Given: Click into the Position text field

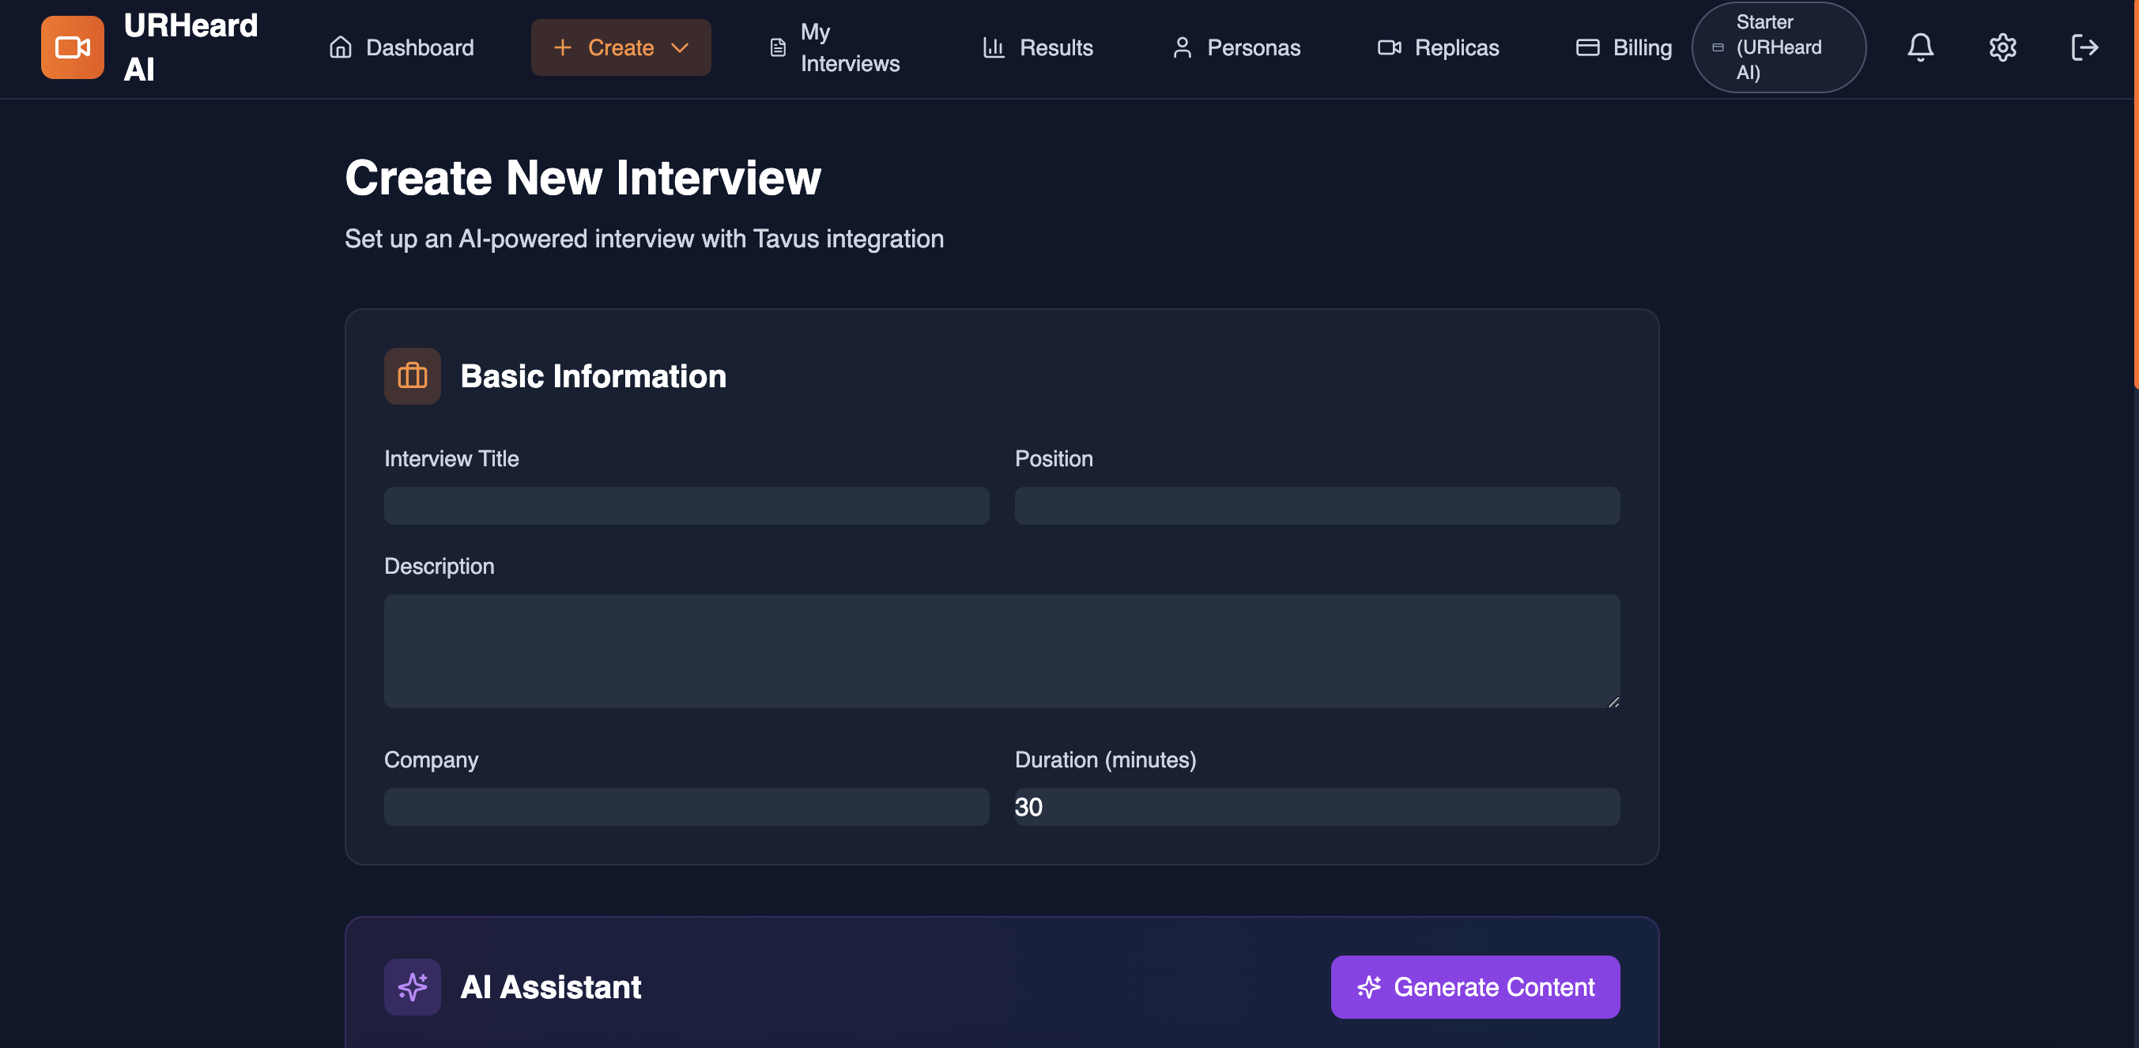Looking at the screenshot, I should click(x=1316, y=506).
